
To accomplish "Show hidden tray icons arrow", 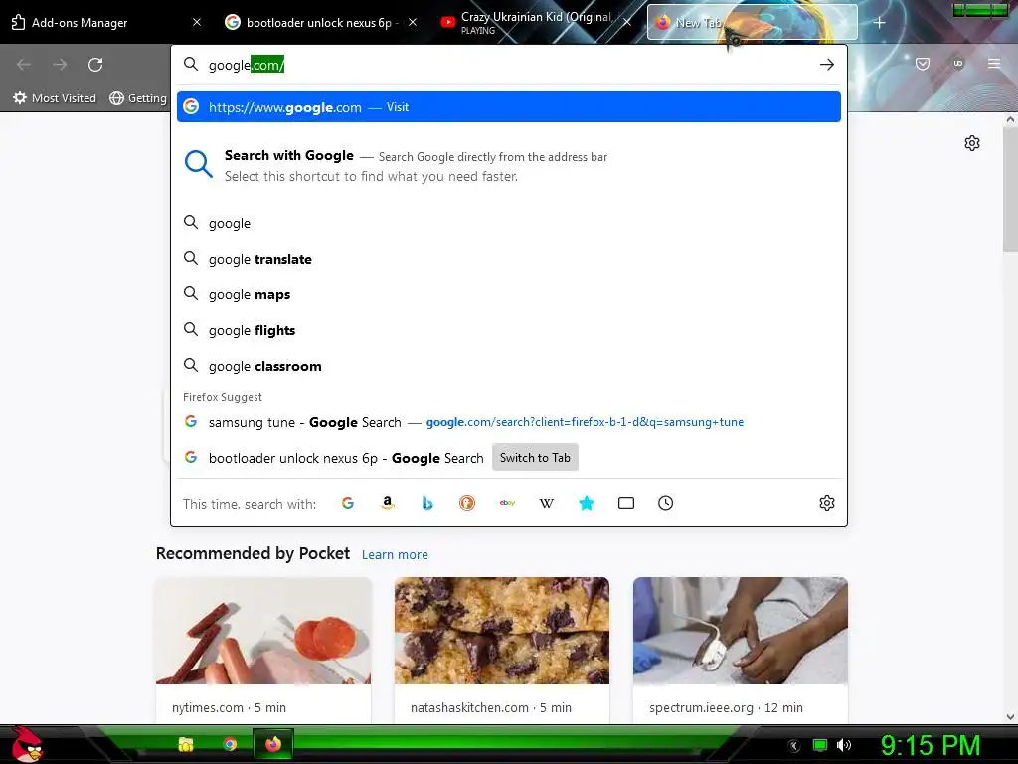I will (x=794, y=746).
